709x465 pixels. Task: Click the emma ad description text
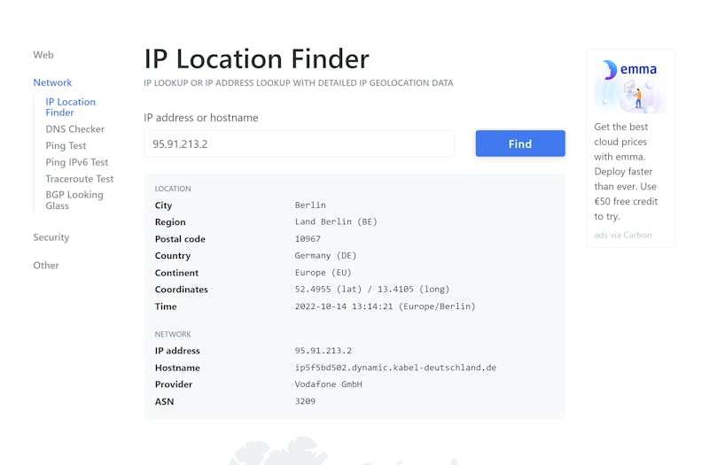tap(626, 171)
